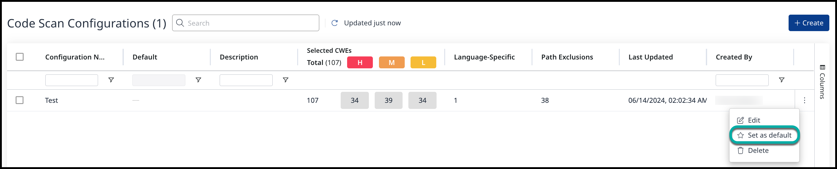
Task: Click the Configuration Name filter text box
Action: (x=71, y=80)
